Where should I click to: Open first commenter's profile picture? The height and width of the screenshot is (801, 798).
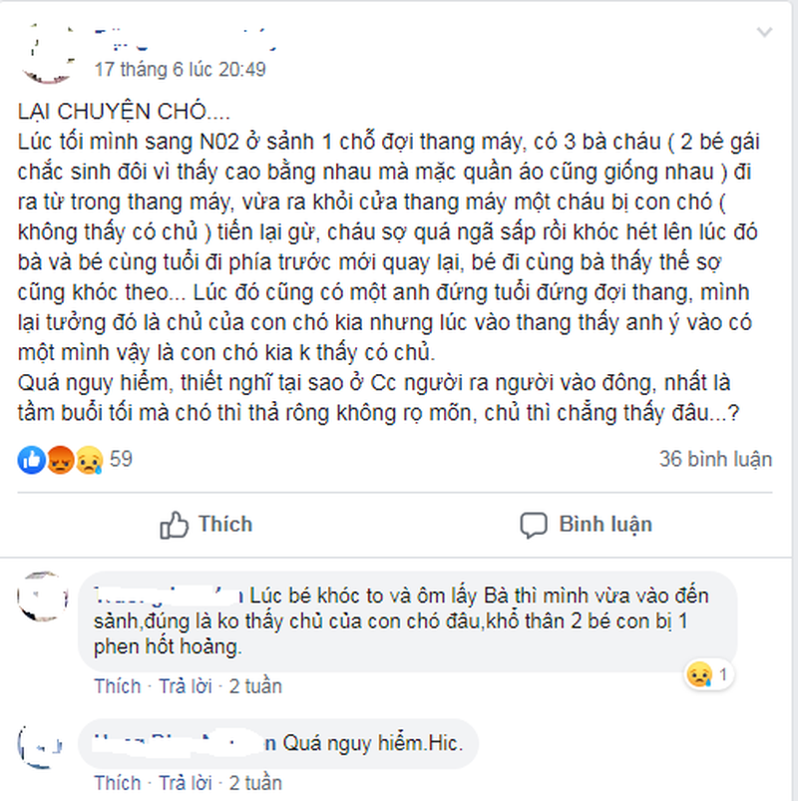(43, 597)
